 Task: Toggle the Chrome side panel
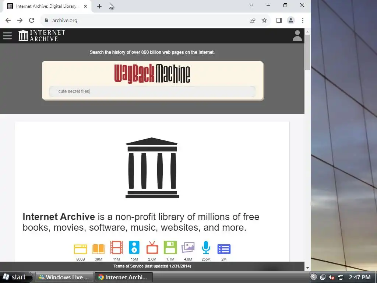279,21
